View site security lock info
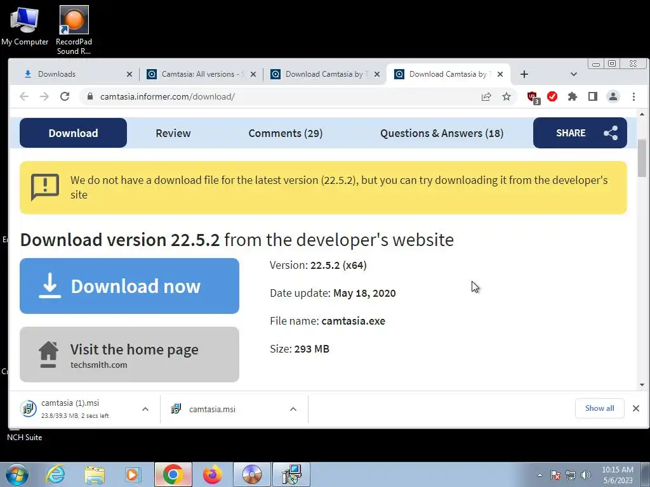650x487 pixels. 90,96
